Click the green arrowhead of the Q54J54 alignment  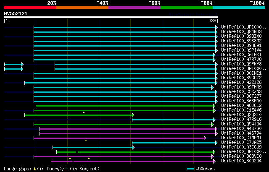coord(213,125)
